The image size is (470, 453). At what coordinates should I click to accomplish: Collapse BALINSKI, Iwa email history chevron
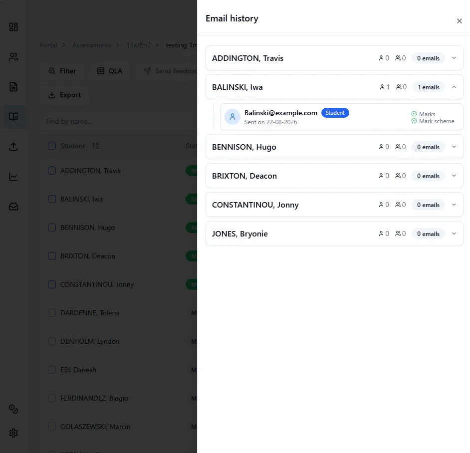click(454, 87)
